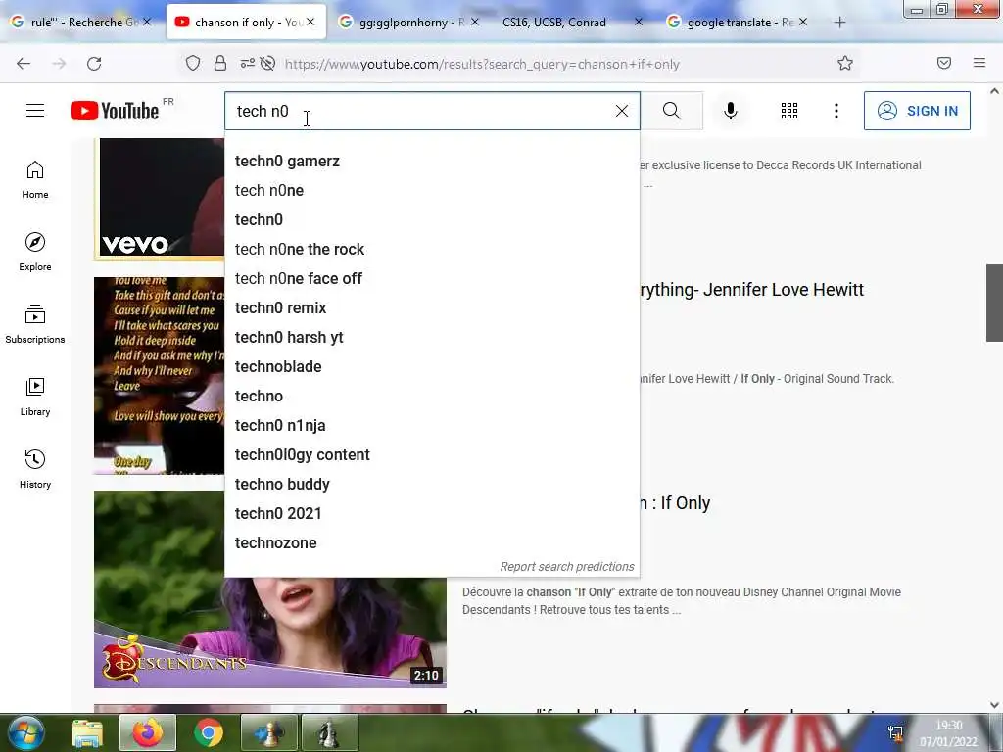1003x752 pixels.
Task: Open Firefox application menu
Action: pos(979,63)
